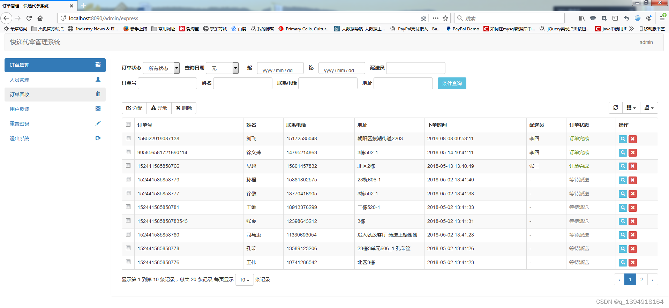669x308 pixels.
Task: View details of order 152441585858777
Action: (x=623, y=194)
